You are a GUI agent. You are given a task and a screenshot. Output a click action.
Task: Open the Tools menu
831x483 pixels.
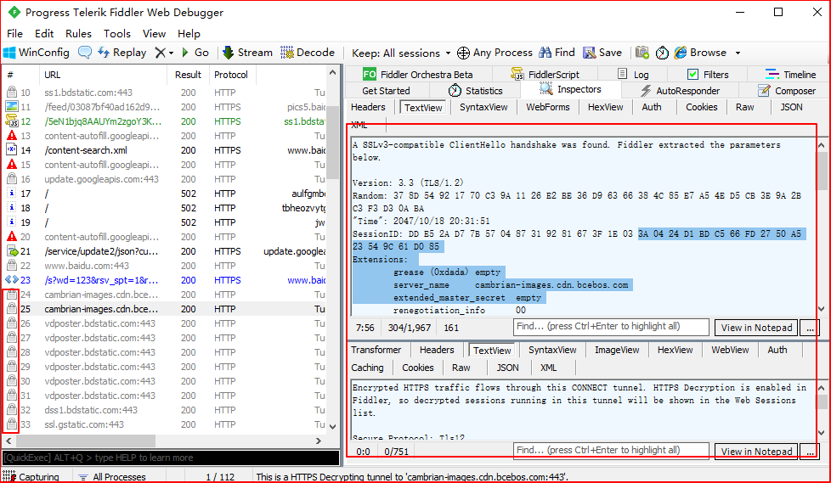coord(117,33)
